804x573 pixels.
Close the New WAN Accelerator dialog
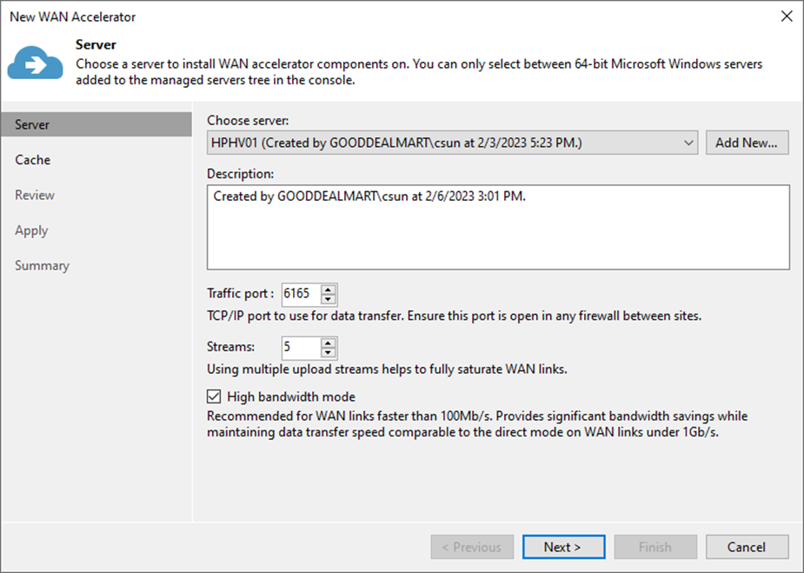tap(787, 17)
